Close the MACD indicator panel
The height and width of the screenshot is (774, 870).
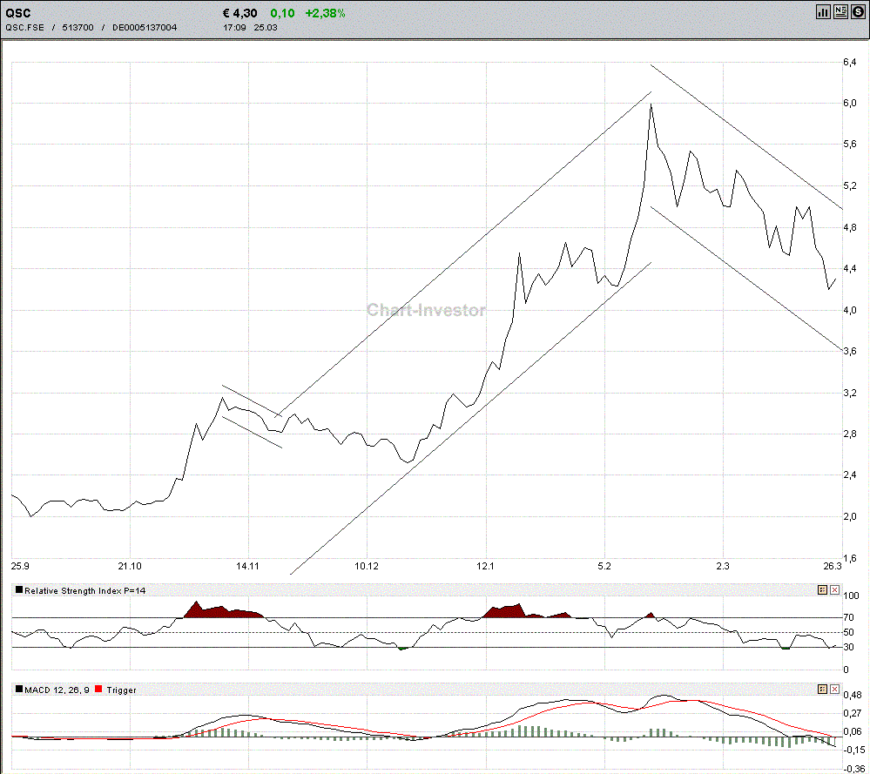[834, 689]
